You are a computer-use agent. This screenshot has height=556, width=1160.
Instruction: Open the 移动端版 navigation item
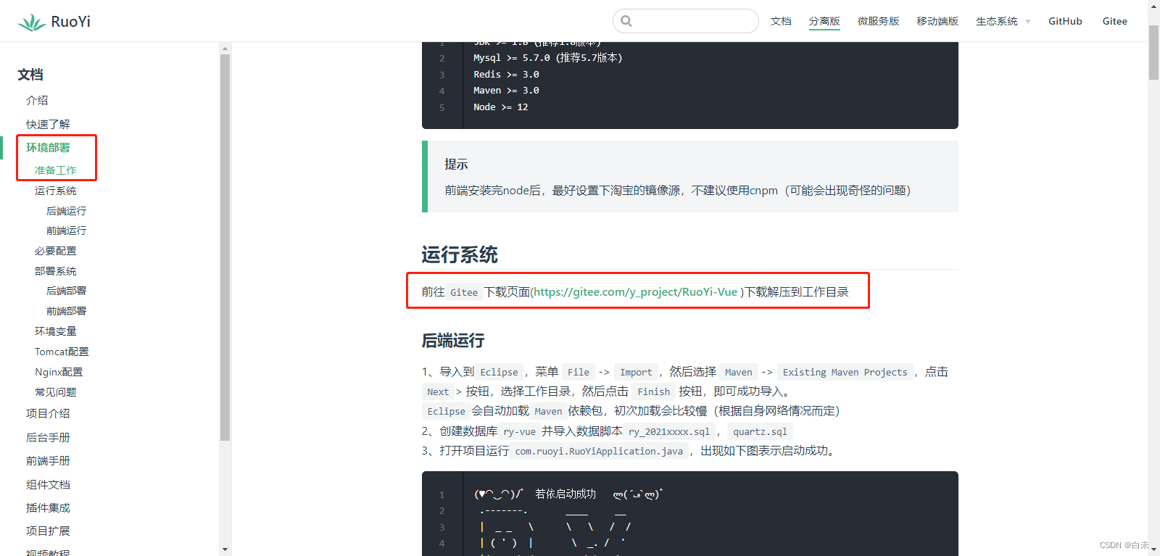937,21
